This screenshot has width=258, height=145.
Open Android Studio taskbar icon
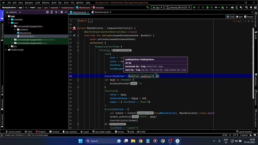click(177, 141)
